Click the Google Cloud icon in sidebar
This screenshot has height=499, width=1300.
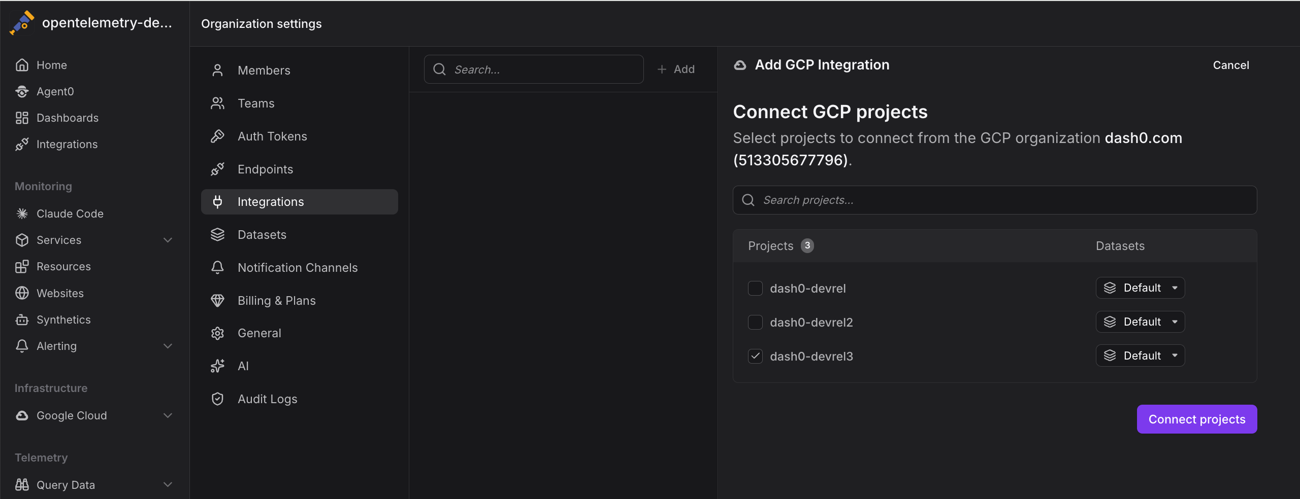(22, 415)
